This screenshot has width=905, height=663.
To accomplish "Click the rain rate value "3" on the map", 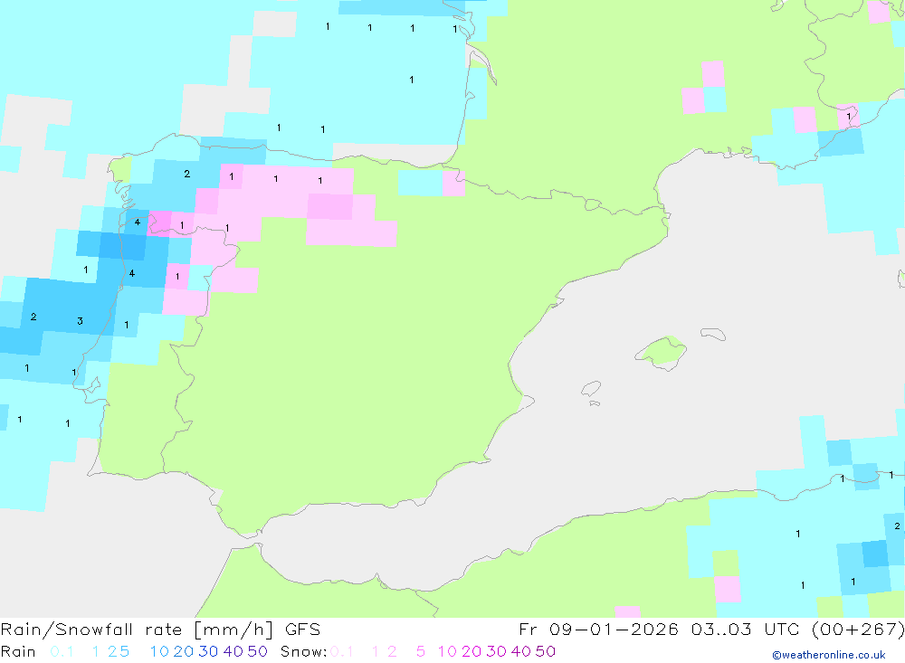I will pos(81,321).
